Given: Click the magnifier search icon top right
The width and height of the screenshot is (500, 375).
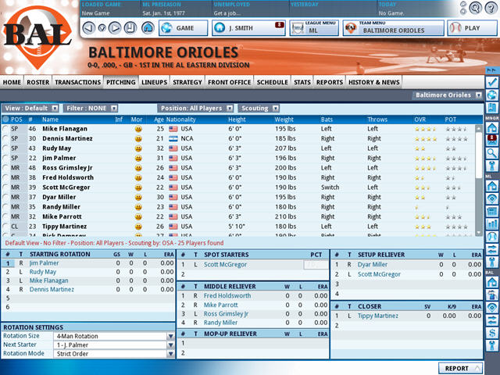Looking at the screenshot, I should click(476, 8).
